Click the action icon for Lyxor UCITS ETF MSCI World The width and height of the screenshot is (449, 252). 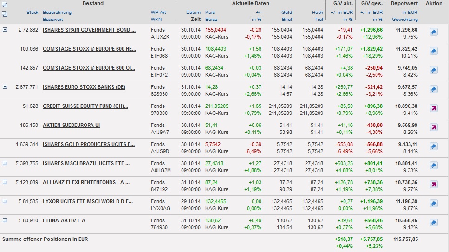point(434,204)
